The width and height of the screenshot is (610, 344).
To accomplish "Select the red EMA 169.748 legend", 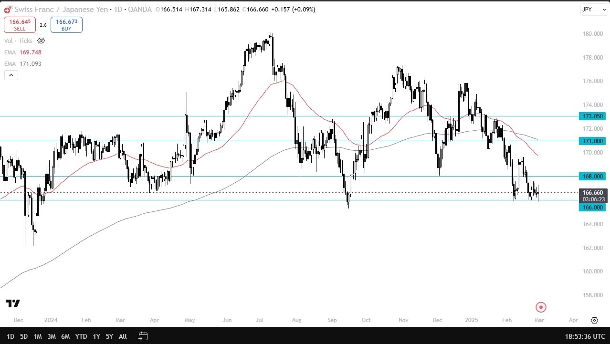I will click(24, 52).
